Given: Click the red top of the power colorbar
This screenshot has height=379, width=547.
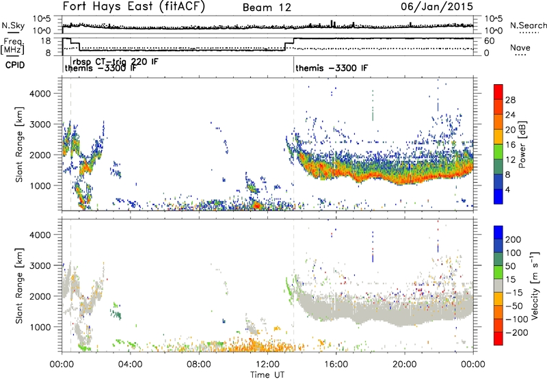Looking at the screenshot, I should 498,90.
